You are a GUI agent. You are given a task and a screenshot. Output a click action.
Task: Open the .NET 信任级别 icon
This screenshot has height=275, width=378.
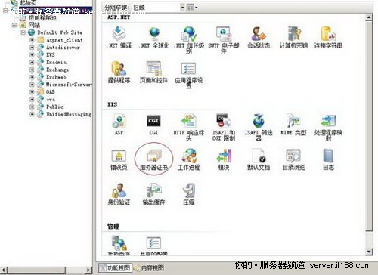[189, 40]
